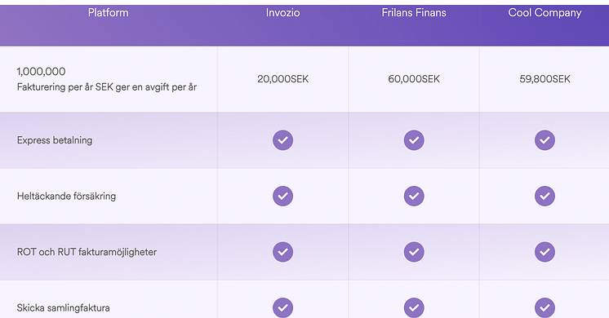Viewport: 609px width, 318px height.
Task: Select Cool Company checkmark for Heltäckande försäkring
Action: (x=545, y=196)
